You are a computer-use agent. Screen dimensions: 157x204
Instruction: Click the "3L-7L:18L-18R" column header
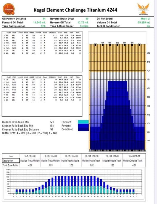(30, 156)
